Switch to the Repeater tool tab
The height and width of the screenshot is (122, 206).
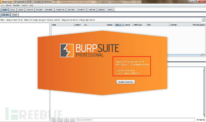pyautogui.click(x=49, y=10)
